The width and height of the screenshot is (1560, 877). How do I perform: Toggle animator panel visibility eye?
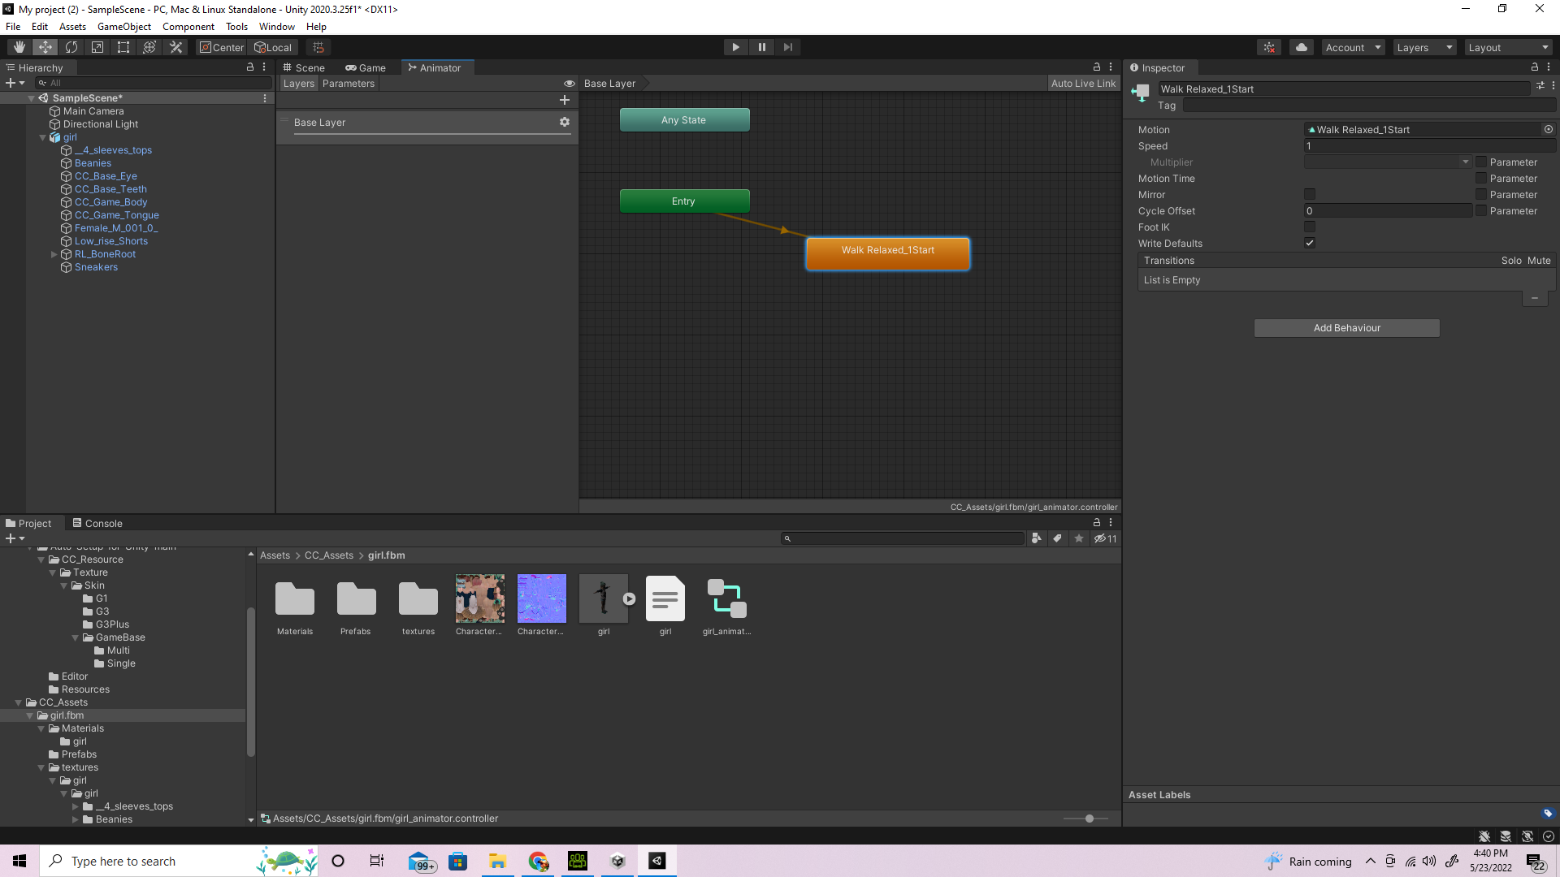click(570, 84)
